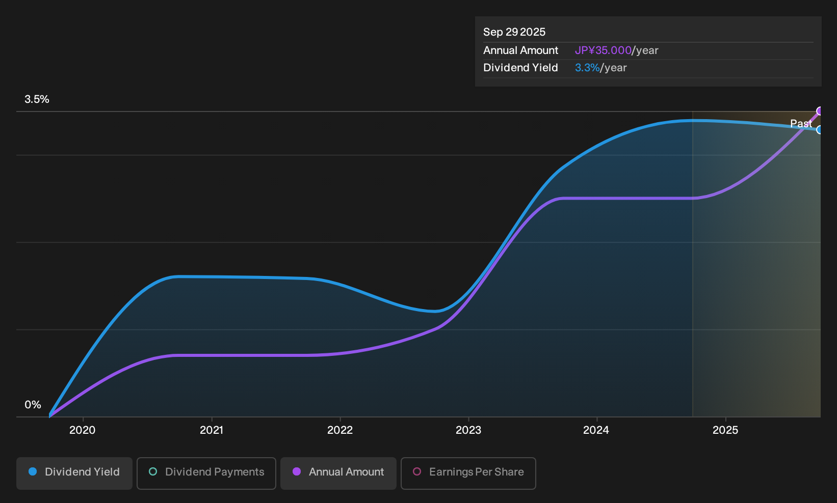The width and height of the screenshot is (837, 503).
Task: Click the 2023 x-axis label
Action: 468,430
